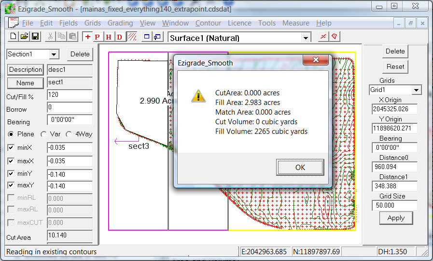Open the Grid1 dropdown list

click(x=416, y=90)
